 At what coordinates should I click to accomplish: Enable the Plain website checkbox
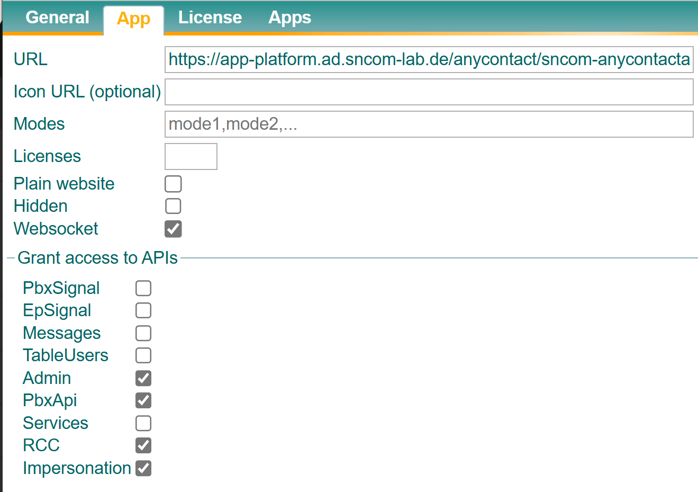pos(173,184)
